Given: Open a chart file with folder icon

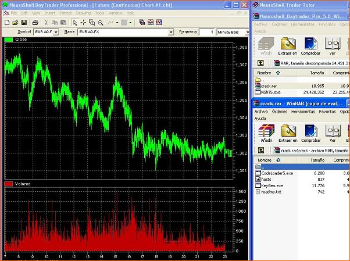Looking at the screenshot, I should pyautogui.click(x=15, y=22).
